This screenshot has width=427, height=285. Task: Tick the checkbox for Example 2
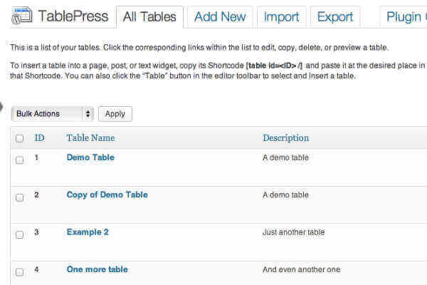click(20, 234)
